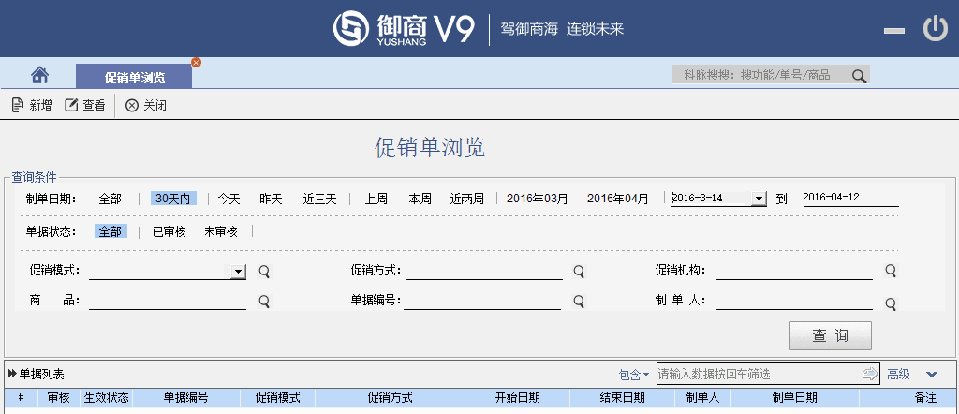This screenshot has width=959, height=414.
Task: Collapse the 单据列表 section arrow
Action: pos(11,374)
